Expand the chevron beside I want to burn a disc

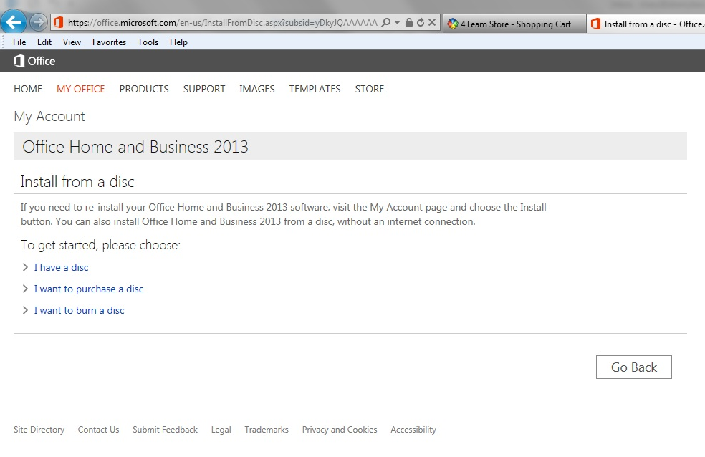[26, 310]
